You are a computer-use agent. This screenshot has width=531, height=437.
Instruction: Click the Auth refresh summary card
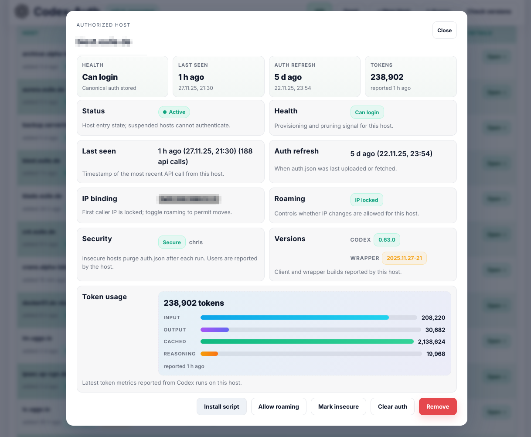point(314,76)
